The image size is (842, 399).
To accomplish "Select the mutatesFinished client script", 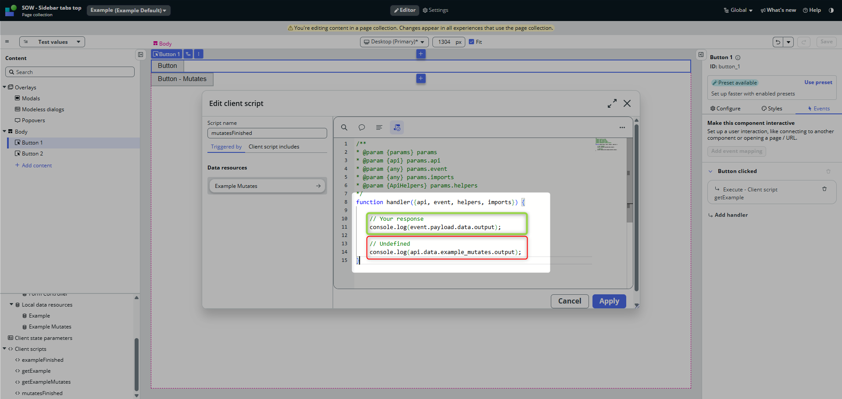I will (x=42, y=393).
